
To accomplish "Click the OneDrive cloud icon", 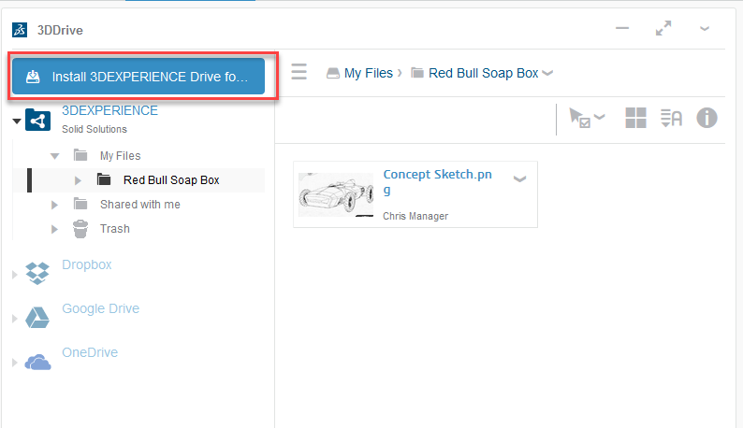I will (37, 362).
